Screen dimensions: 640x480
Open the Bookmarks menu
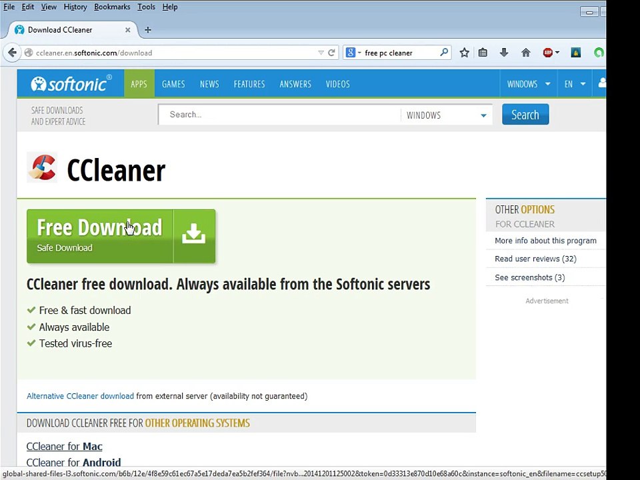(112, 7)
